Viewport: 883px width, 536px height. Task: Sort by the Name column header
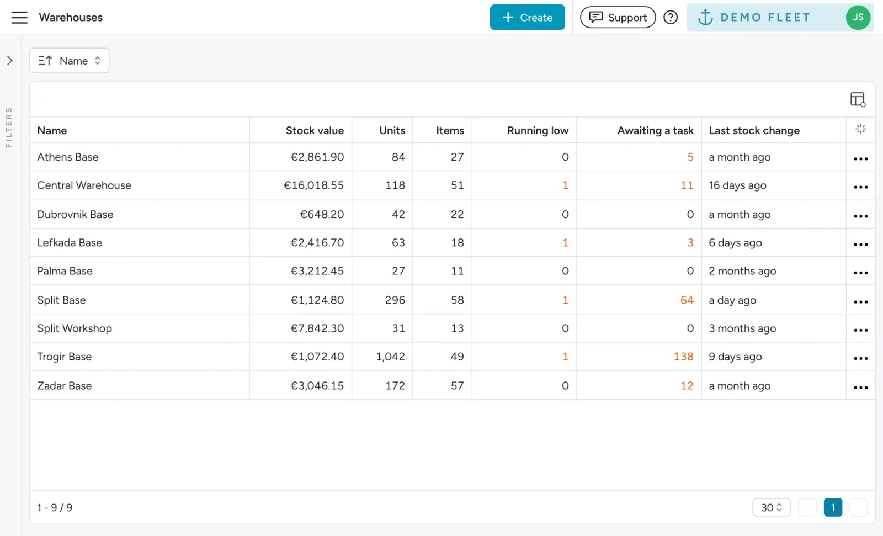[x=52, y=130]
